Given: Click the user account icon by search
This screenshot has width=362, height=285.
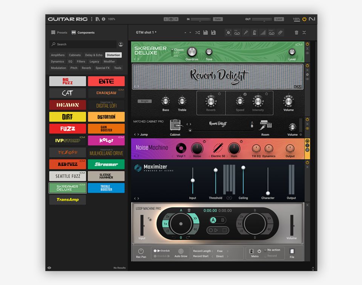Looking at the screenshot, I should click(121, 44).
